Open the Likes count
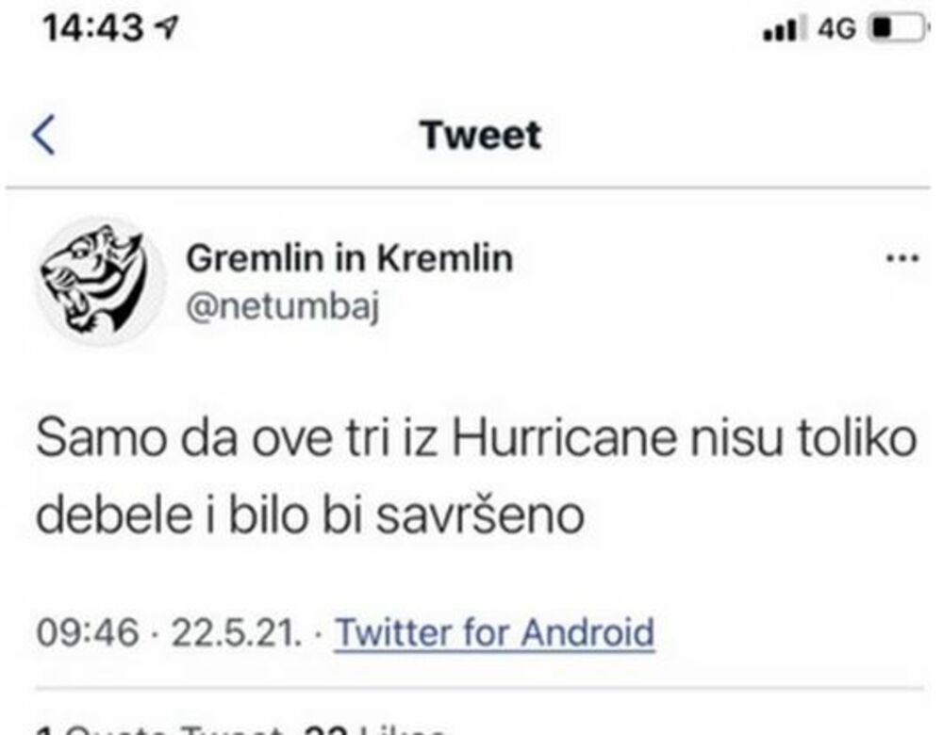The image size is (943, 735). [x=377, y=727]
